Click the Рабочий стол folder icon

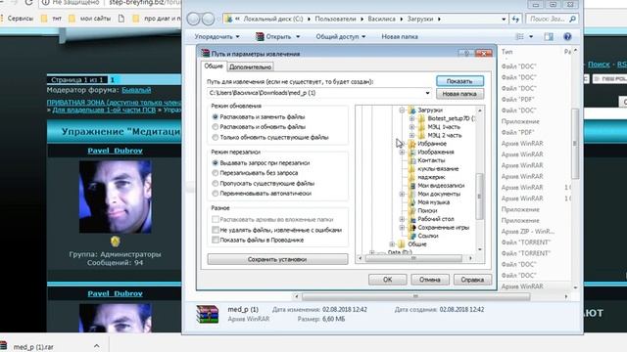click(411, 219)
